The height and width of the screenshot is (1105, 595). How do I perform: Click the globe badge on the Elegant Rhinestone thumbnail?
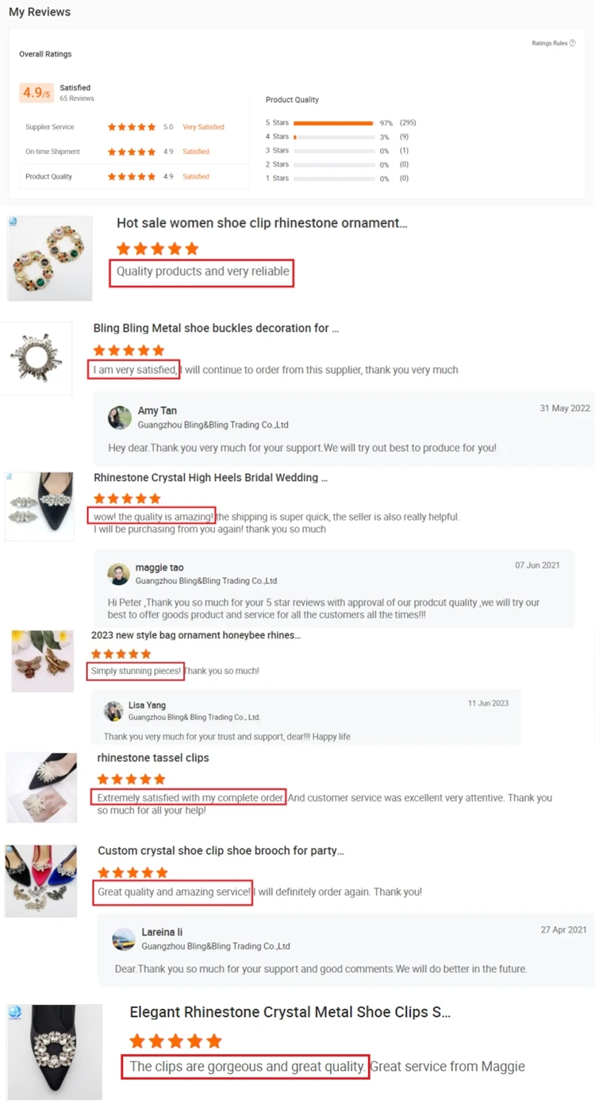pos(14,1011)
